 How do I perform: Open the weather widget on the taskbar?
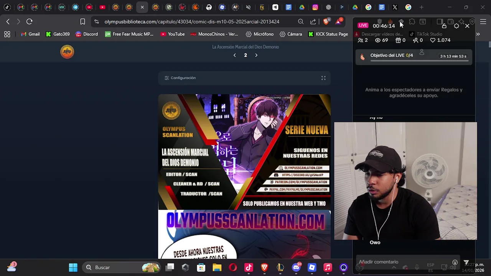[12, 267]
